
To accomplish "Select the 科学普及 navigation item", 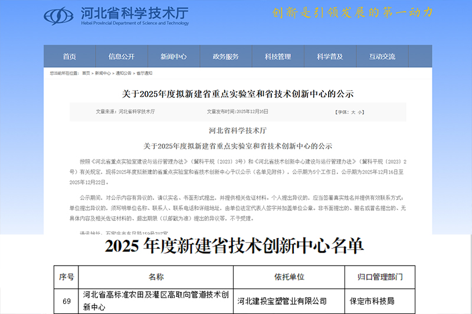I will click(329, 57).
